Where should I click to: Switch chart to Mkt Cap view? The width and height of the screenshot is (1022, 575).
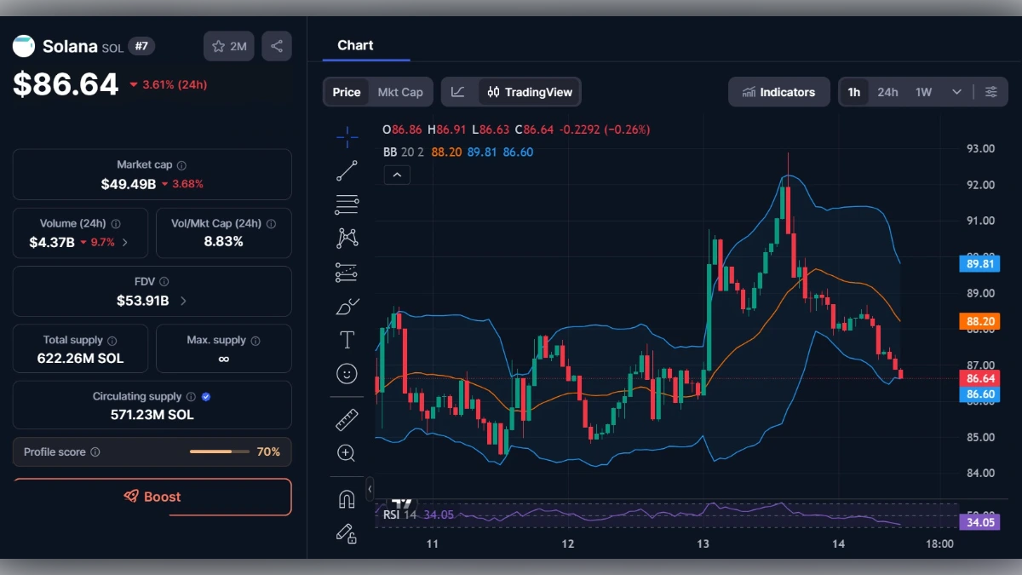(x=401, y=91)
